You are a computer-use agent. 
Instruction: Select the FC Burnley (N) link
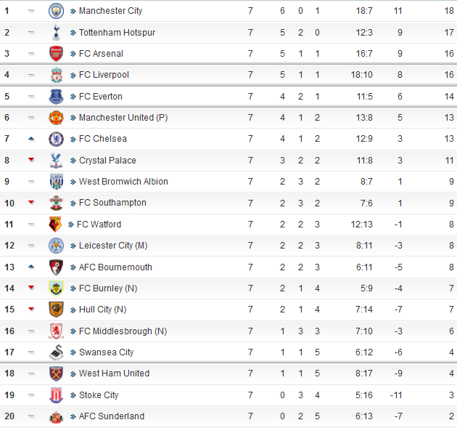tap(108, 288)
